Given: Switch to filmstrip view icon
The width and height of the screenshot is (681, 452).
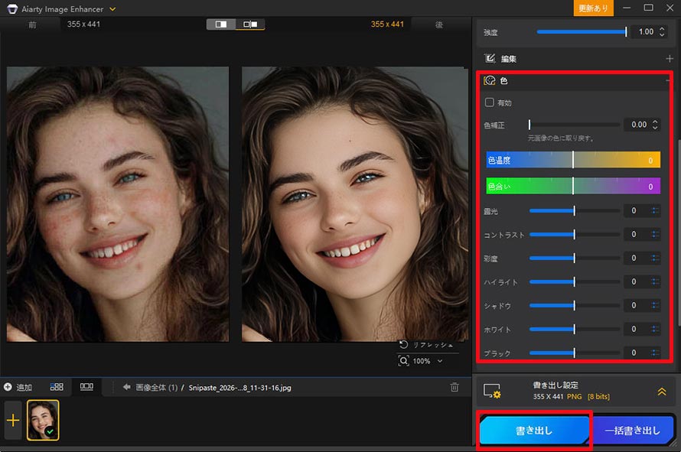Looking at the screenshot, I should (x=86, y=386).
